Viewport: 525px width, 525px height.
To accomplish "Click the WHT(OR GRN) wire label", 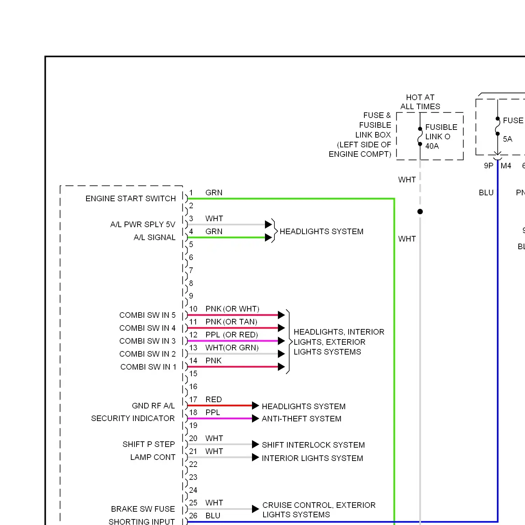I will 232,348.
